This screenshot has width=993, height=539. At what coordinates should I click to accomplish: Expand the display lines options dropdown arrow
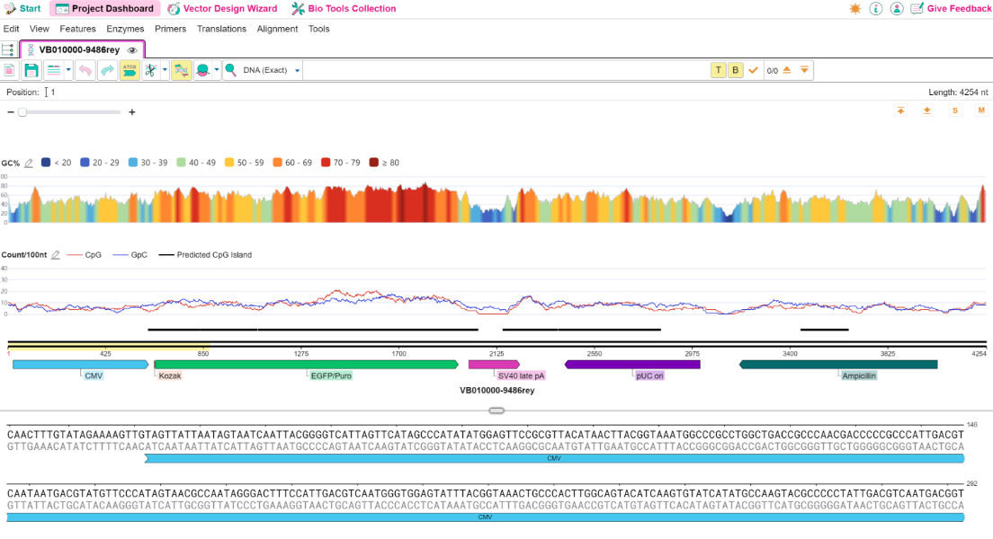pyautogui.click(x=68, y=70)
